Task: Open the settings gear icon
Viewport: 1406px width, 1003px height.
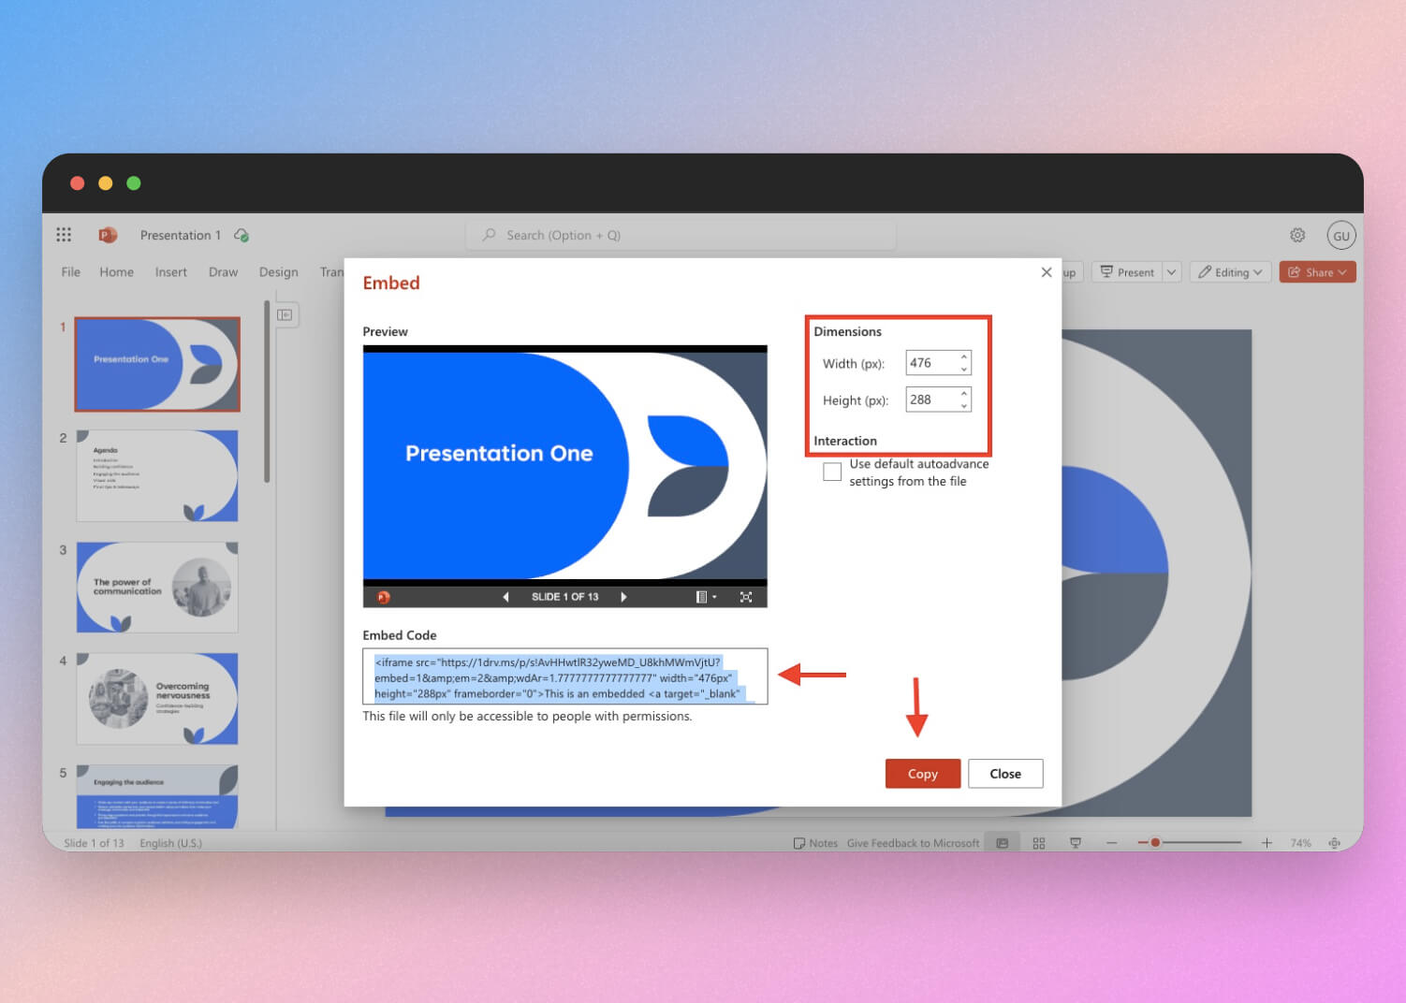Action: 1297,235
